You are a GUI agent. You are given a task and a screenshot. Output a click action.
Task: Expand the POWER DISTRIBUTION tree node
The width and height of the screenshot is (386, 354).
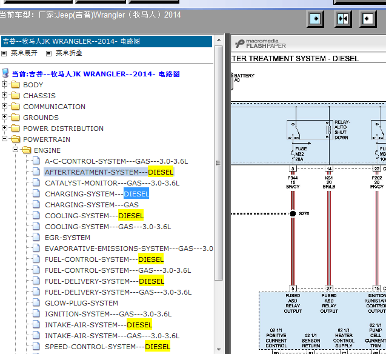click(4, 127)
